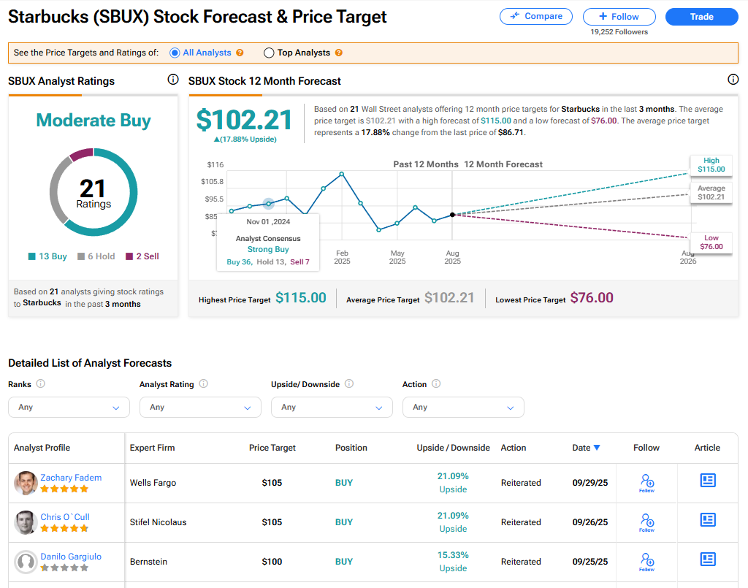Viewport: 748px width, 588px height.
Task: Click the Compare button
Action: [x=536, y=16]
